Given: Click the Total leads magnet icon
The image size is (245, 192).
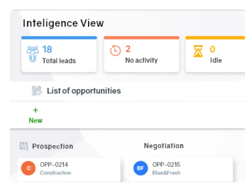Looking at the screenshot, I should coord(33,54).
